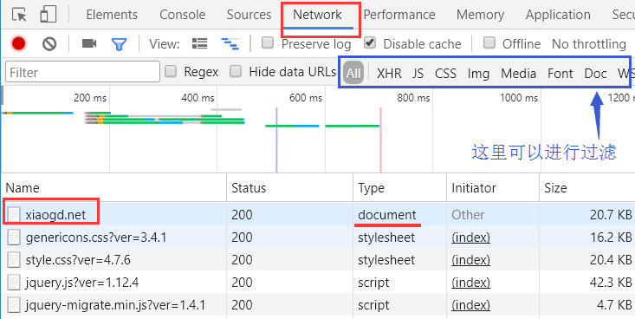This screenshot has height=319, width=635.
Task: Select the Network tab
Action: pyautogui.click(x=317, y=15)
